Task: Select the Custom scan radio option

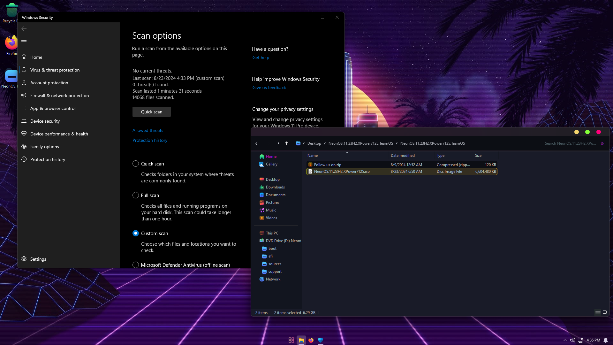Action: 136,233
